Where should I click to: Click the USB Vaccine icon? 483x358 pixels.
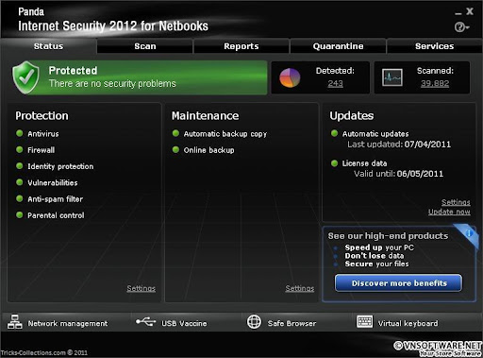[x=145, y=322]
